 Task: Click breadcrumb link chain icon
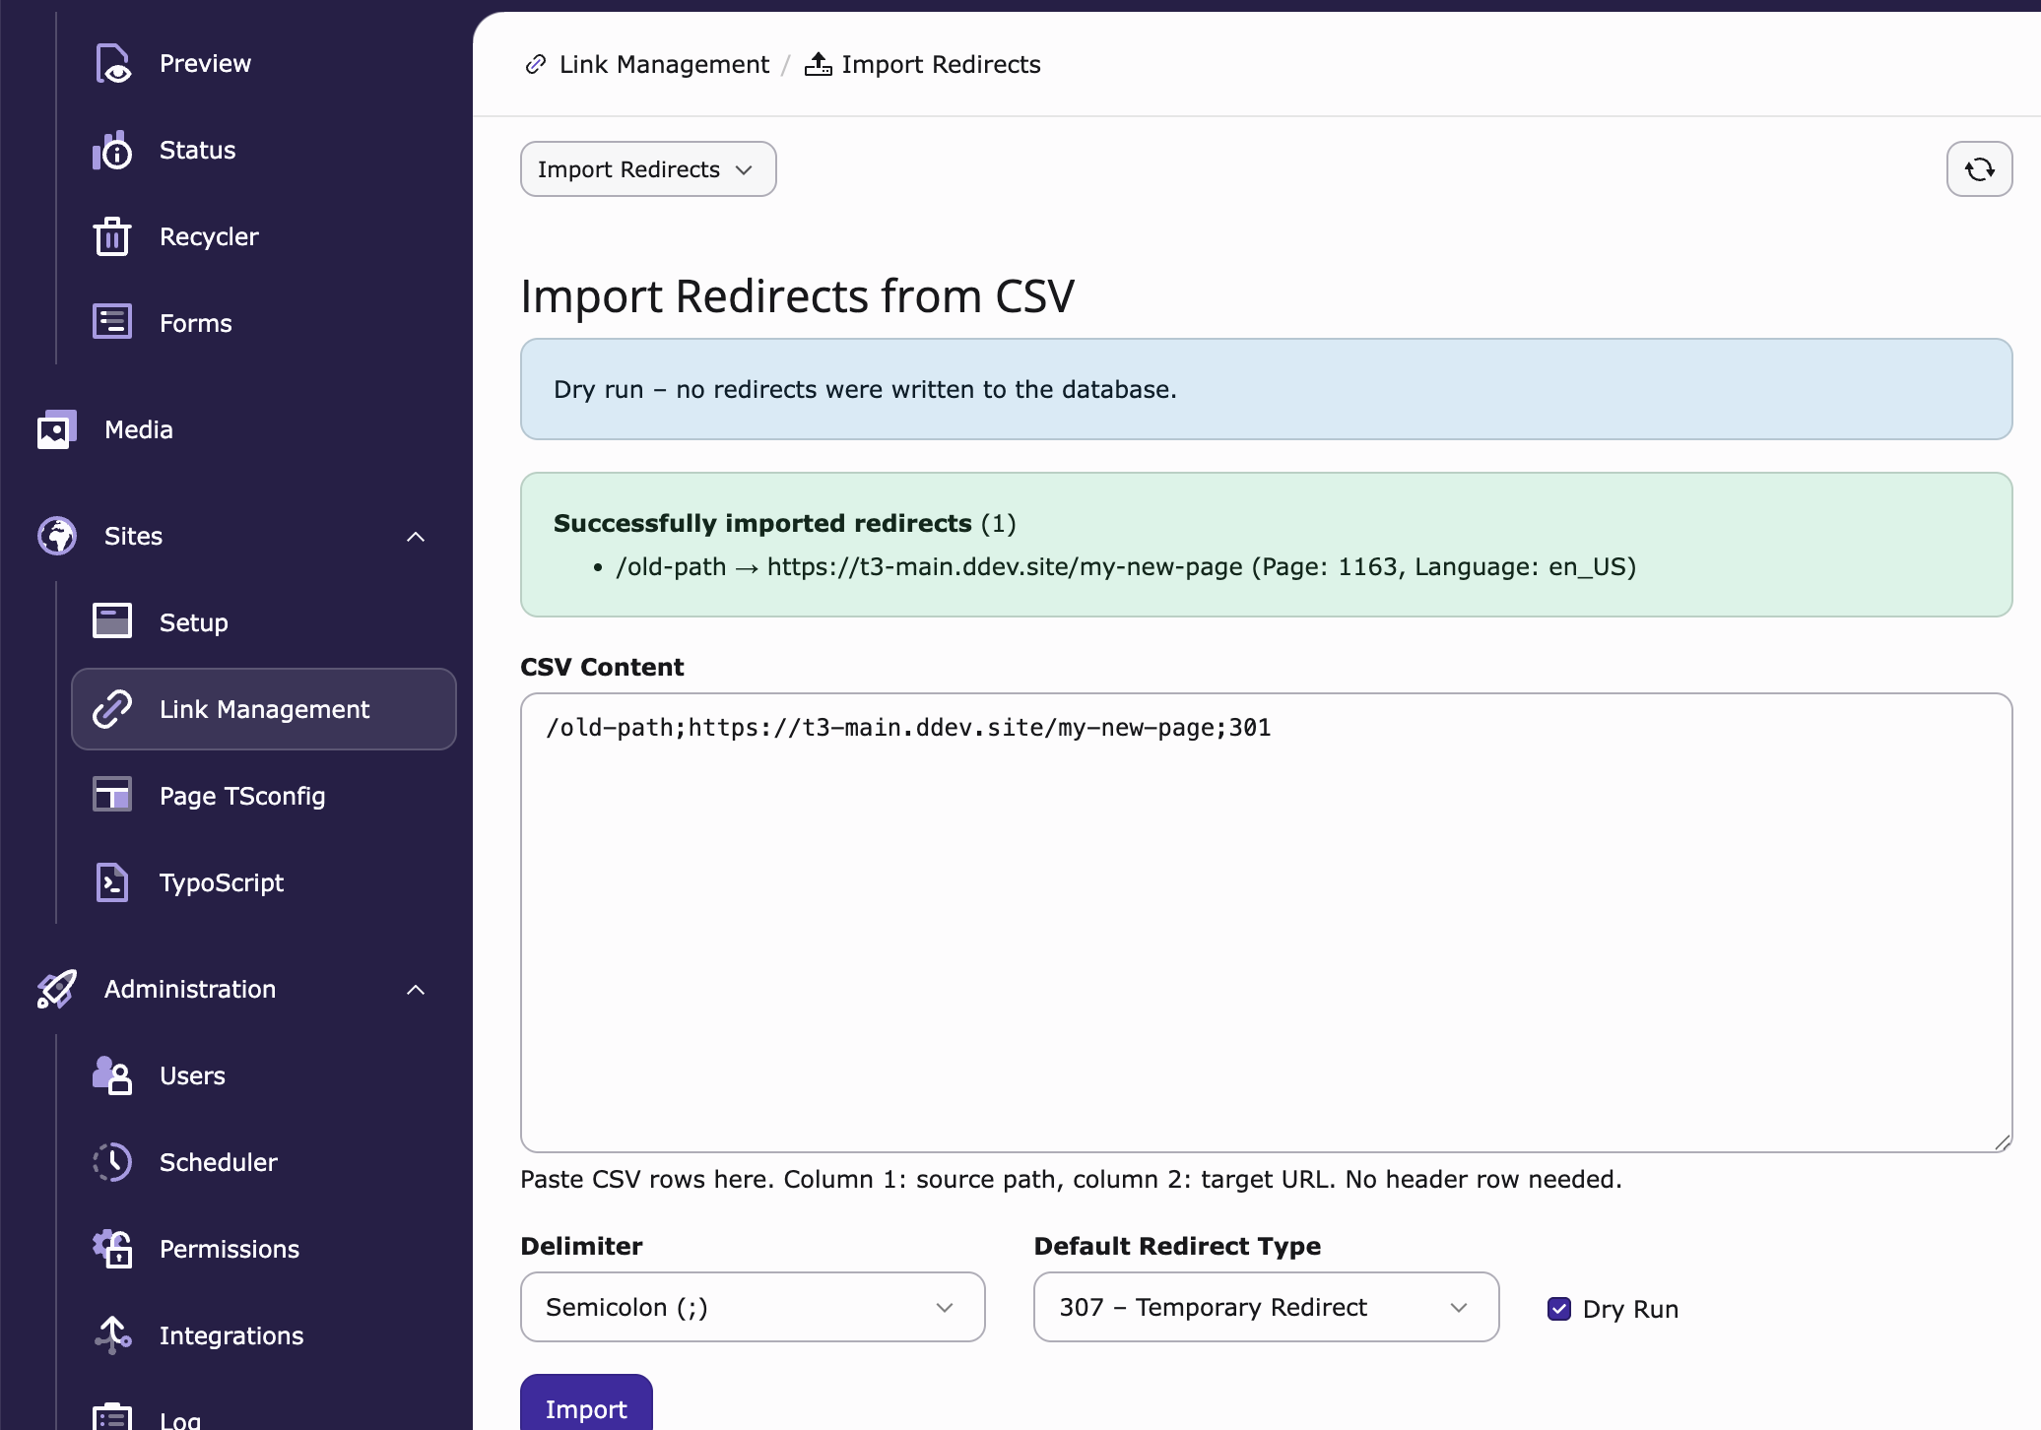pos(535,64)
